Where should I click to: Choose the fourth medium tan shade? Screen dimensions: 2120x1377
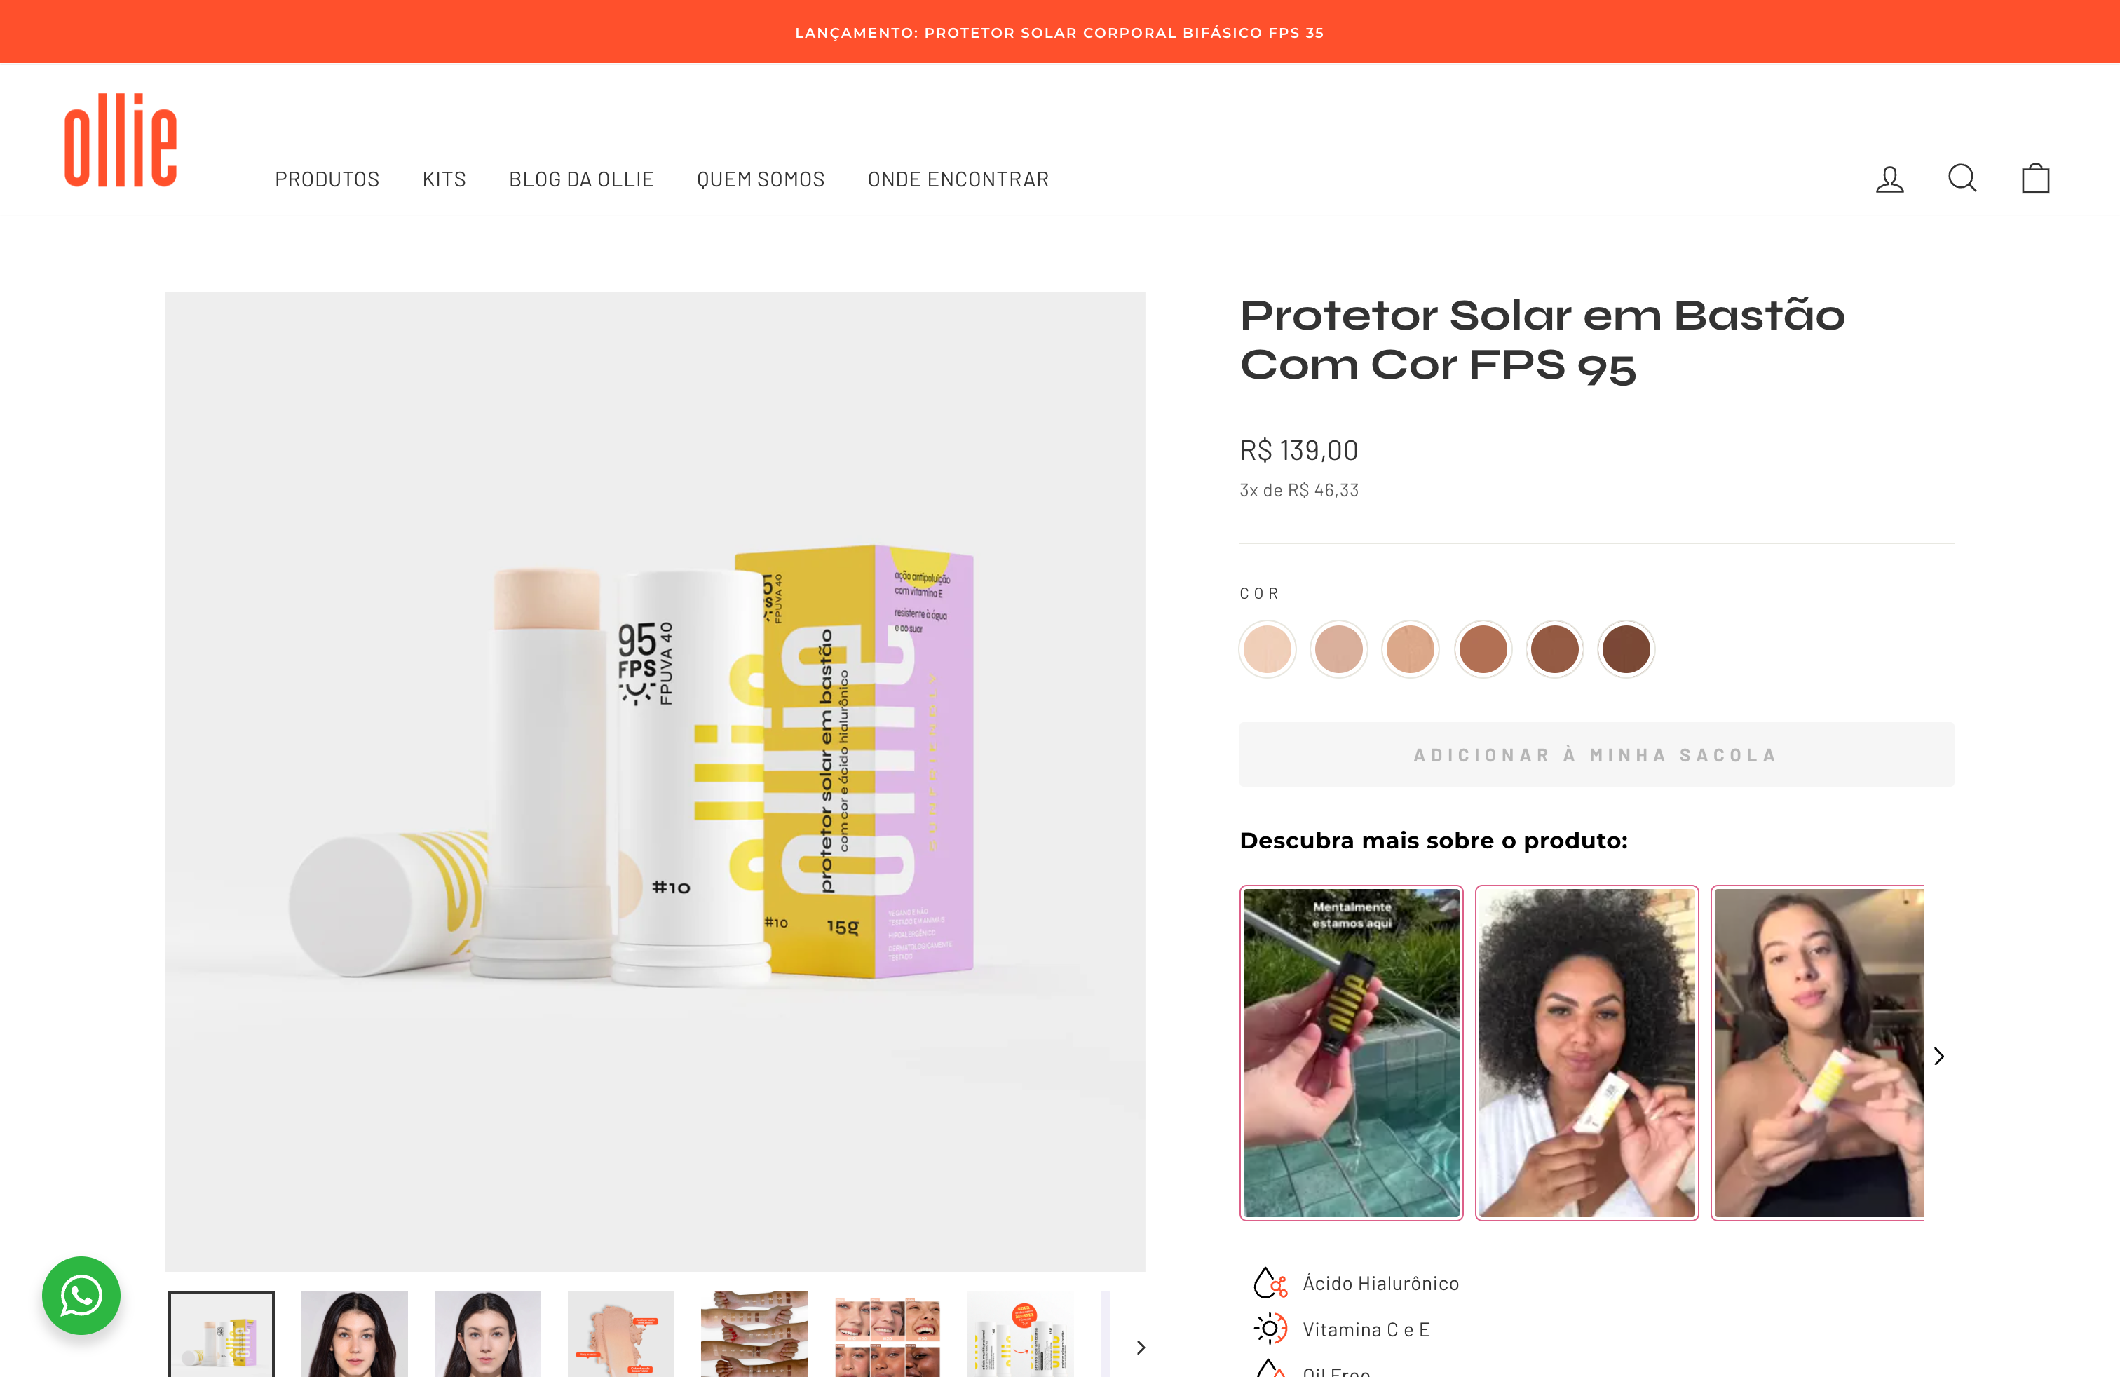[x=1482, y=649]
